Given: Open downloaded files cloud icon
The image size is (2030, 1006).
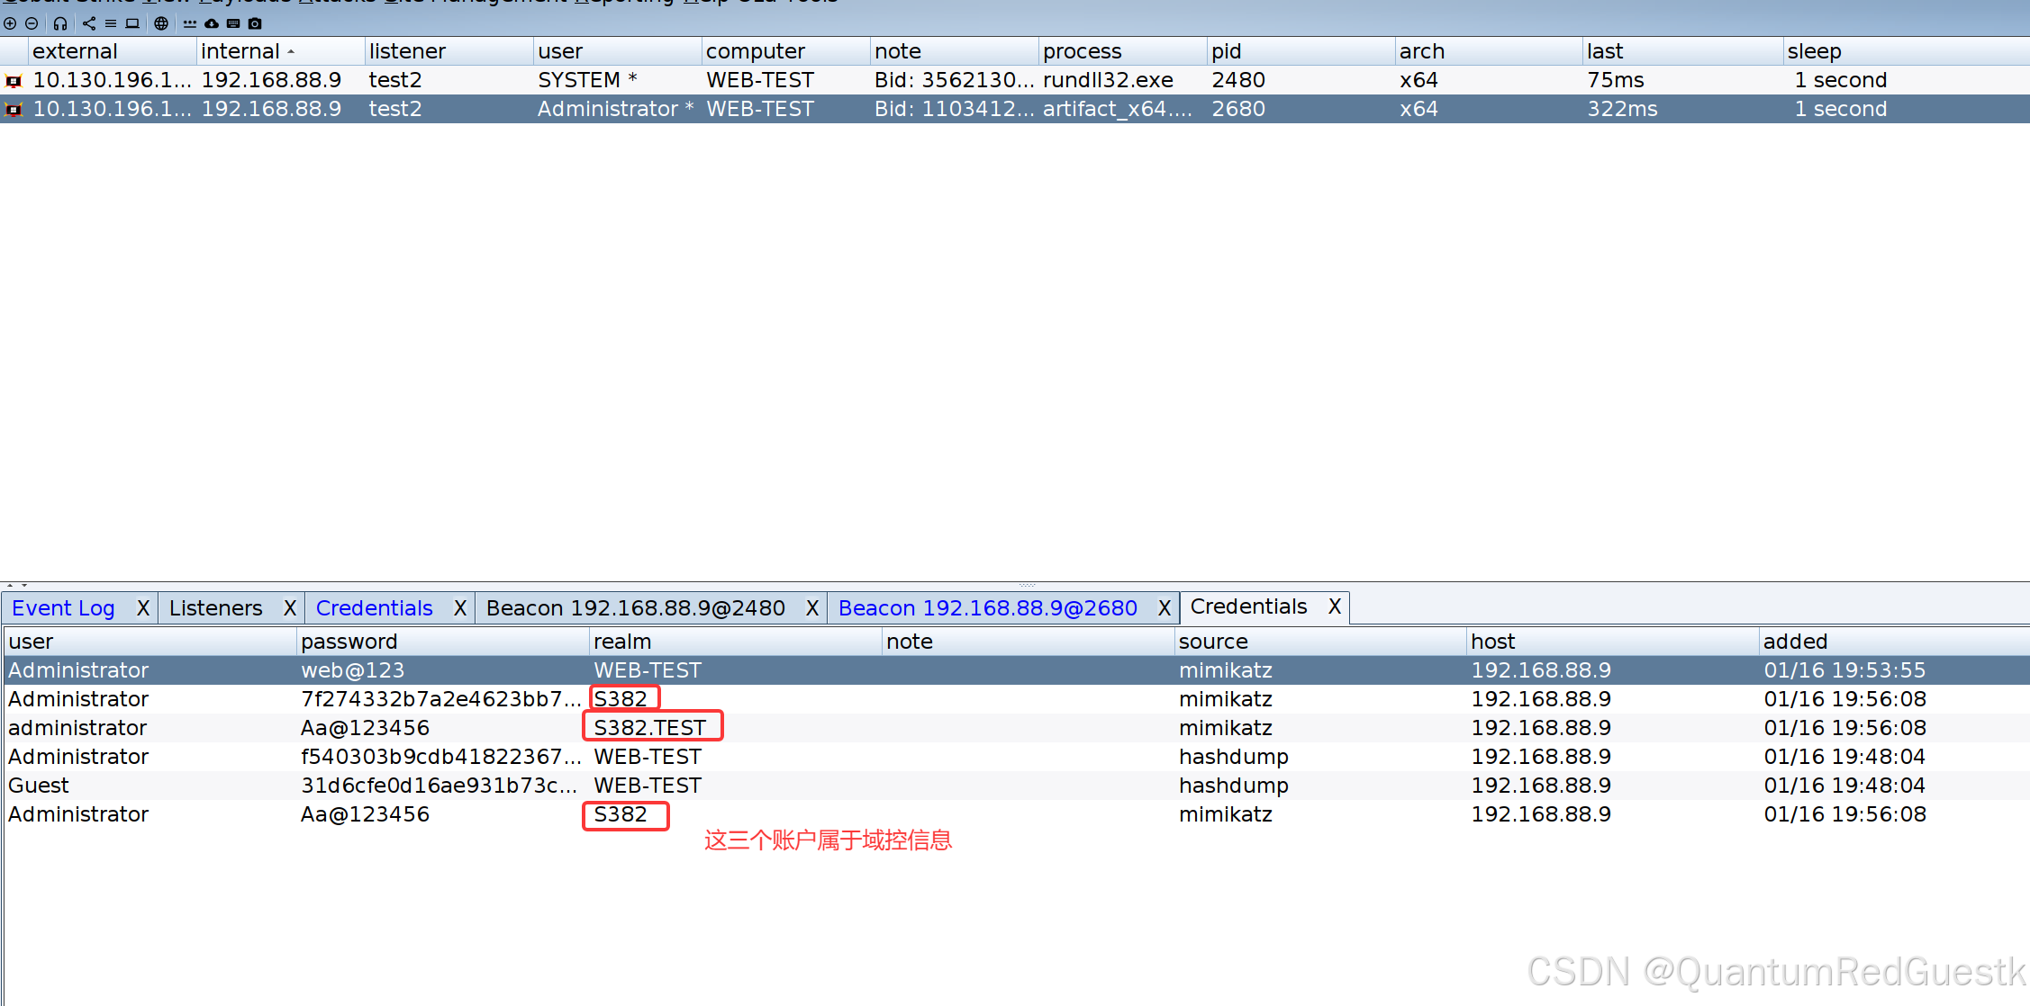Looking at the screenshot, I should click(212, 23).
